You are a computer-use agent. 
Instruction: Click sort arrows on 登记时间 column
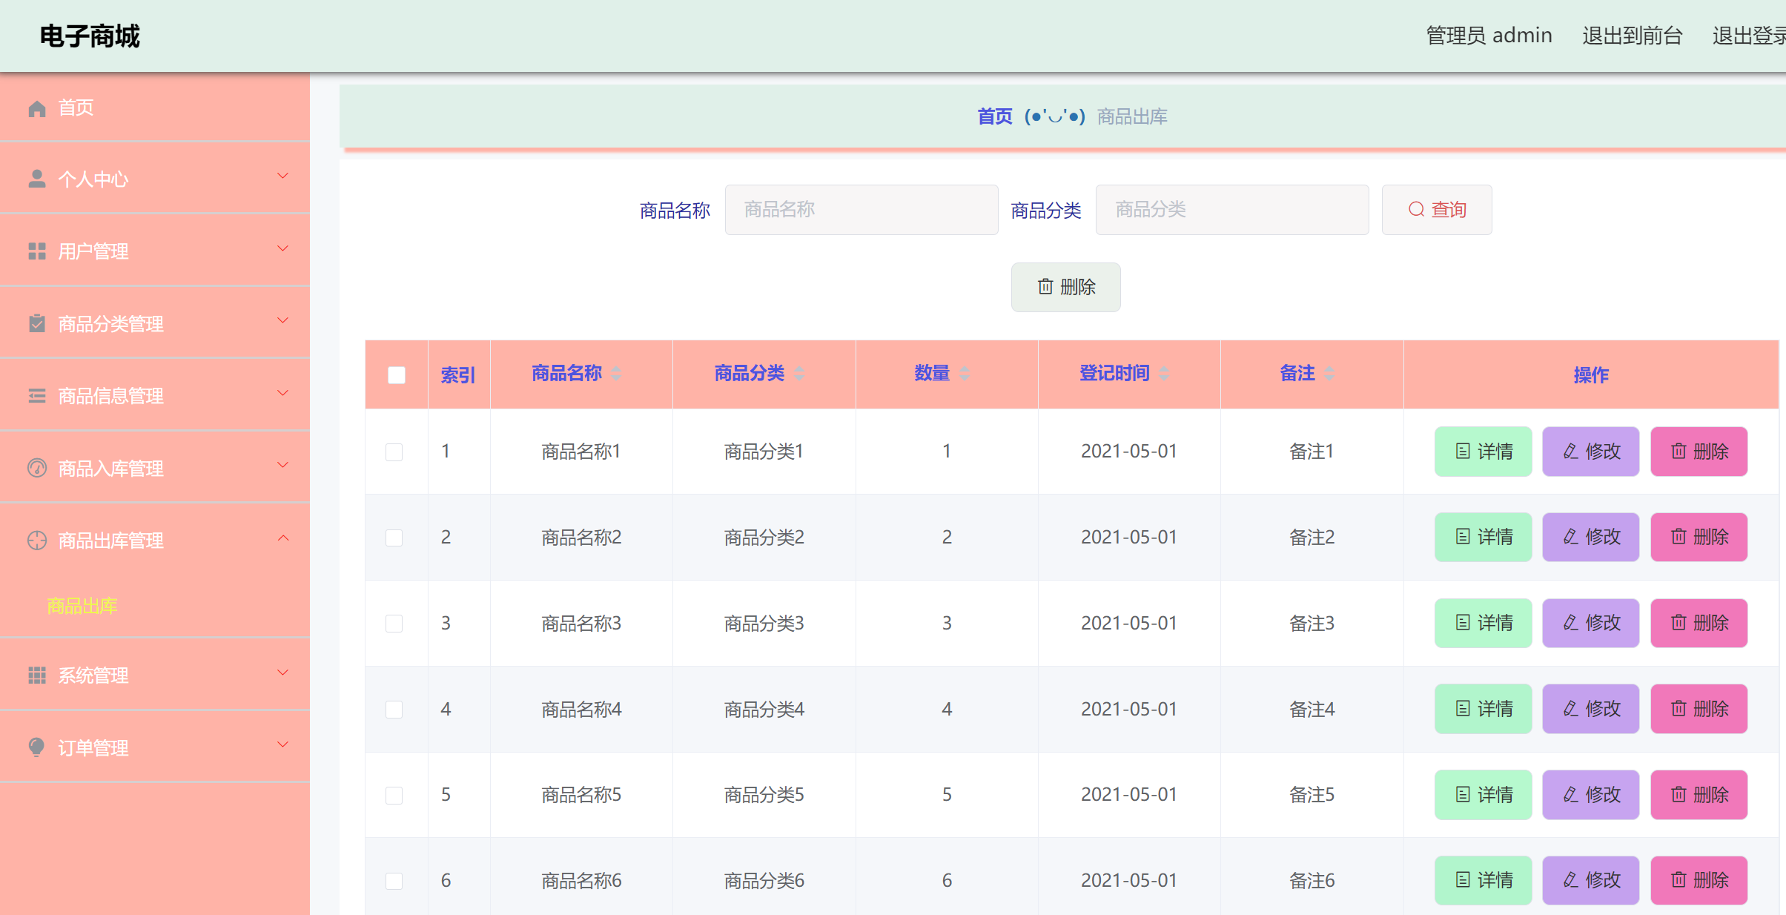point(1164,374)
